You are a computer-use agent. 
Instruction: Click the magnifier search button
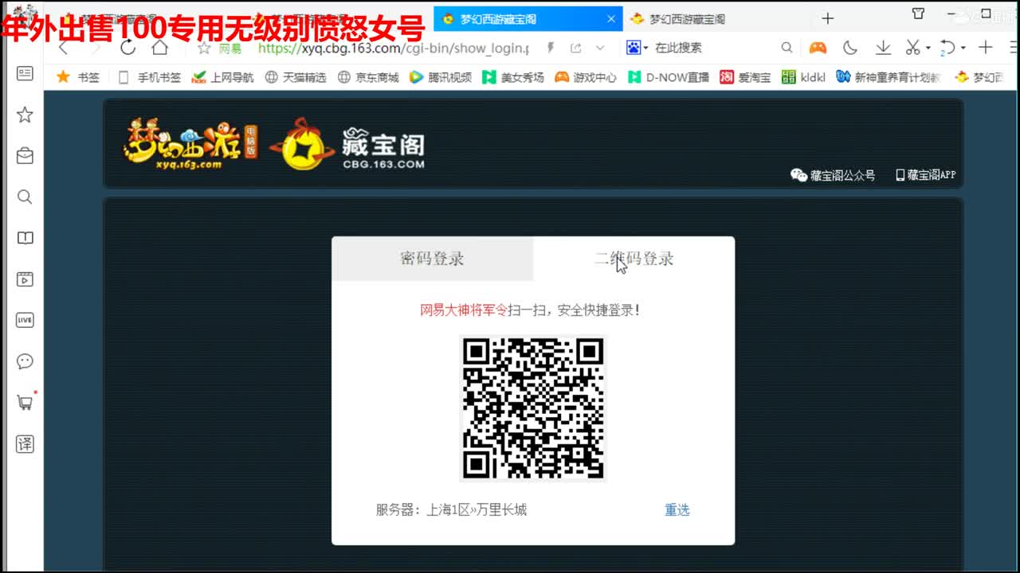[x=787, y=48]
